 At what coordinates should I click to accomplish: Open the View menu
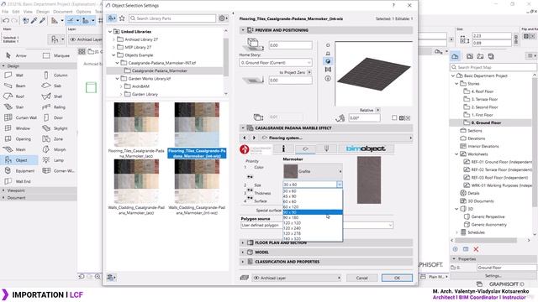click(x=28, y=12)
